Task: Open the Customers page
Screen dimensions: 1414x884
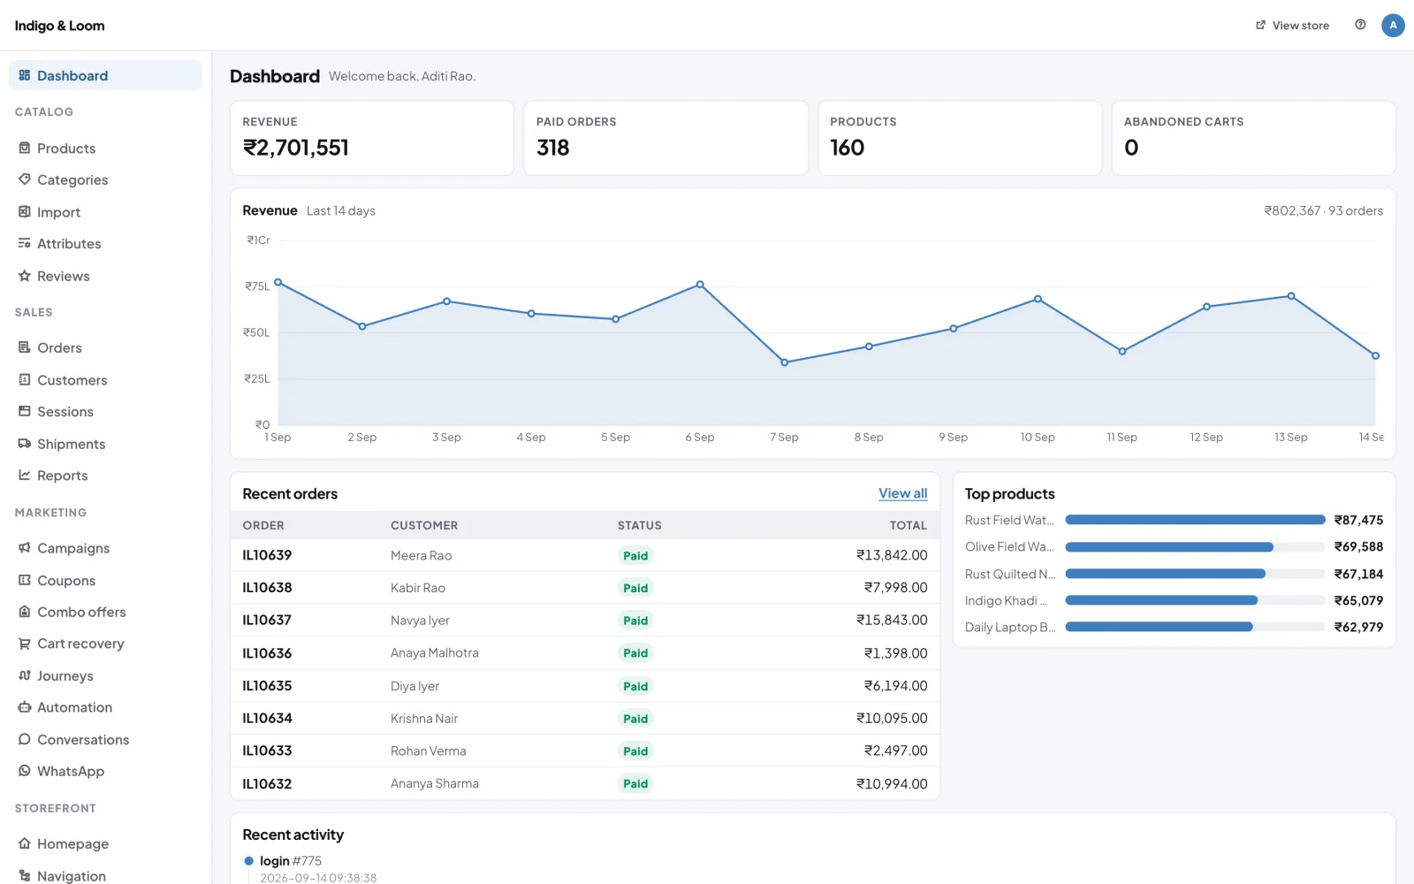Action: click(105, 379)
